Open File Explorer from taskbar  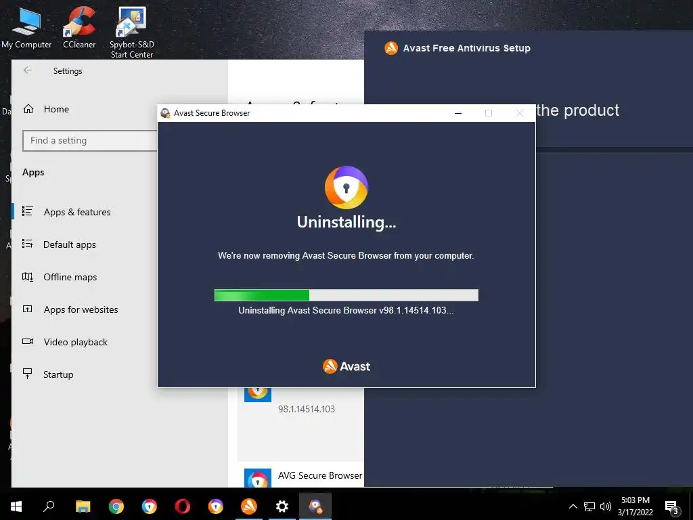pos(83,506)
